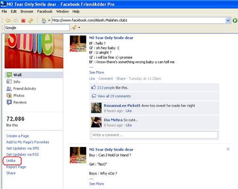
Task: Open Photos in sidebar
Action: 19,96
